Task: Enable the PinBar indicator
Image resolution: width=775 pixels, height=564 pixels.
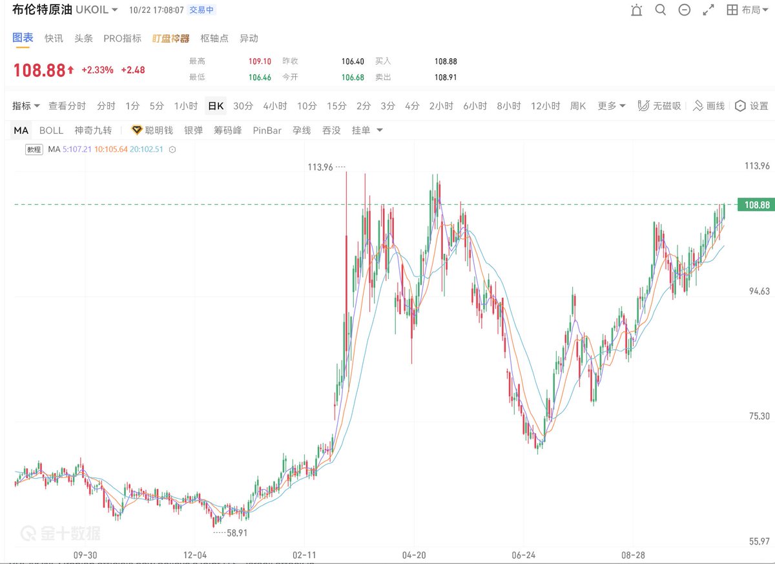Action: [x=267, y=131]
